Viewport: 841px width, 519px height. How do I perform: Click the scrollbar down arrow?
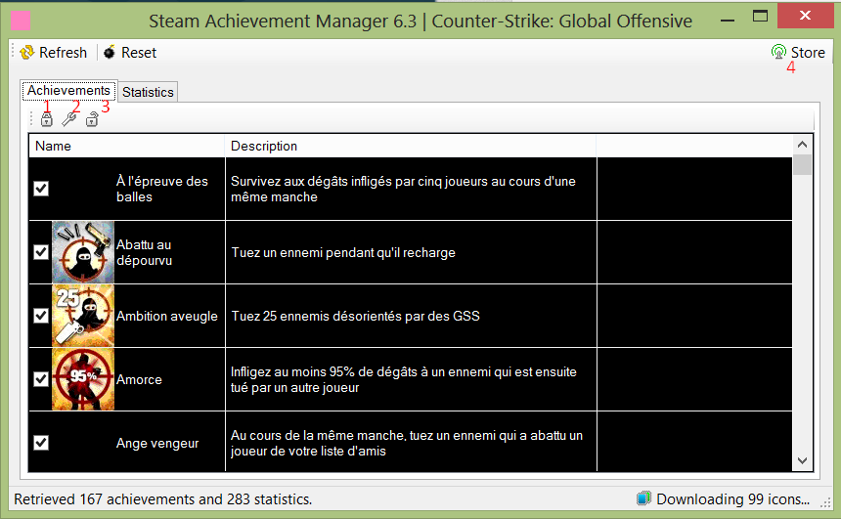803,460
